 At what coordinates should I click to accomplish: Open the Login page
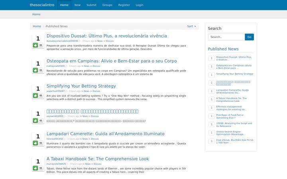[x=140, y=5]
